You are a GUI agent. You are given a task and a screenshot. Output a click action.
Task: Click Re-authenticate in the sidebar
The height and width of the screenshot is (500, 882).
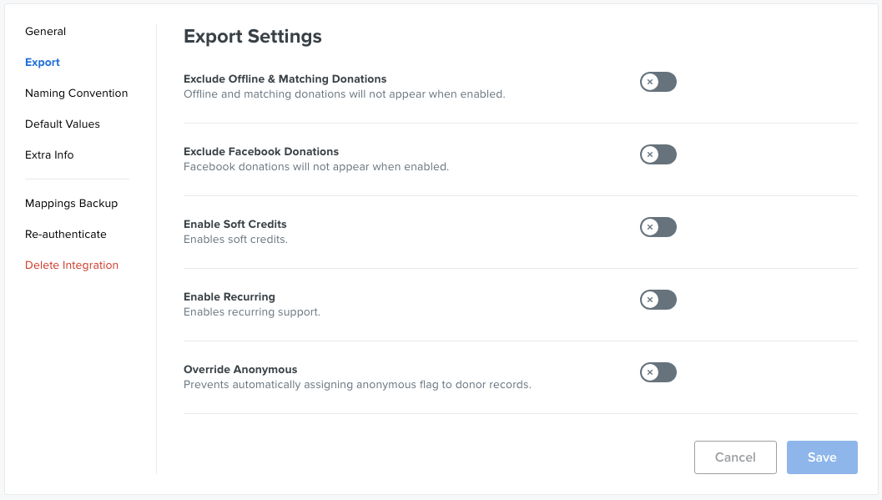pyautogui.click(x=66, y=235)
